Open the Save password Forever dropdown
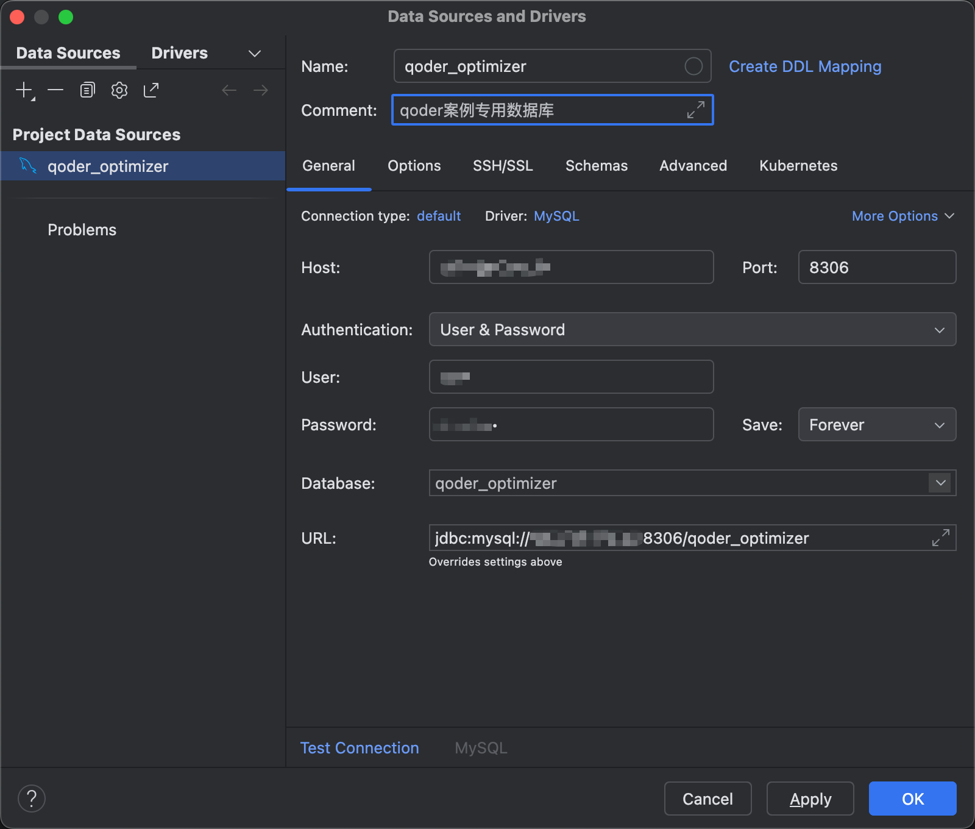The image size is (975, 829). pos(876,425)
